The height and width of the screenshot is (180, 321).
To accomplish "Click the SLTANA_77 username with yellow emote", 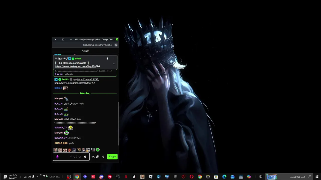I will [x=61, y=127].
